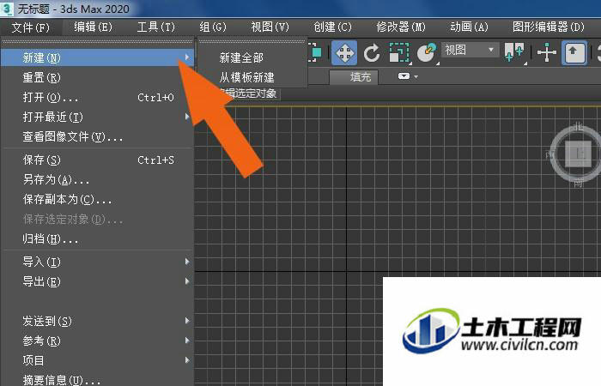Open the 文件(F) menu
Screen dimensions: 601x386
click(31, 27)
